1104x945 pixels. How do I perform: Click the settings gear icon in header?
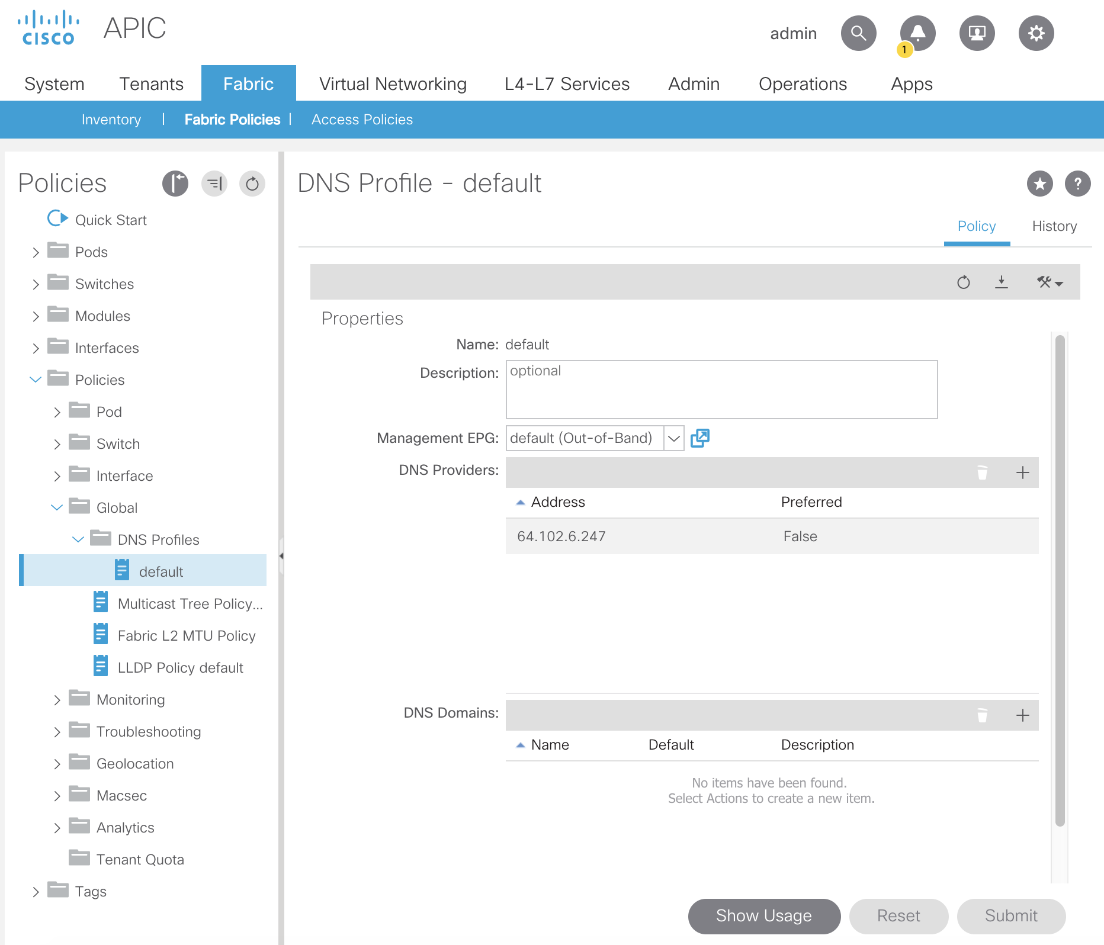point(1036,33)
